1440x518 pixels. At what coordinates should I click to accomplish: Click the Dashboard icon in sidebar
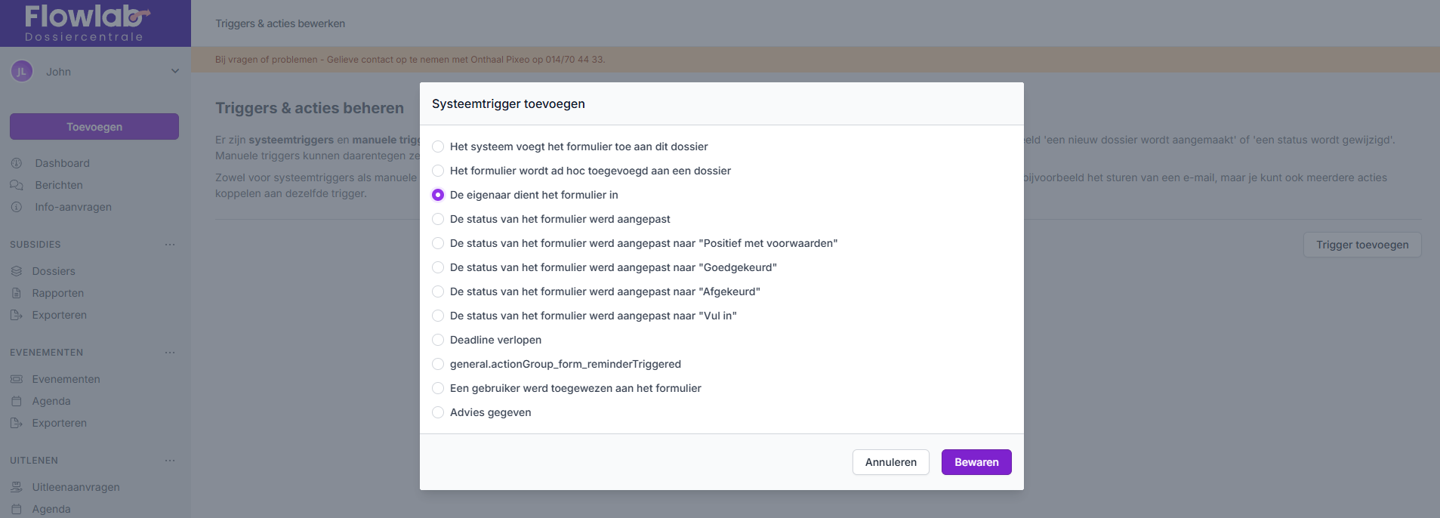(x=17, y=163)
